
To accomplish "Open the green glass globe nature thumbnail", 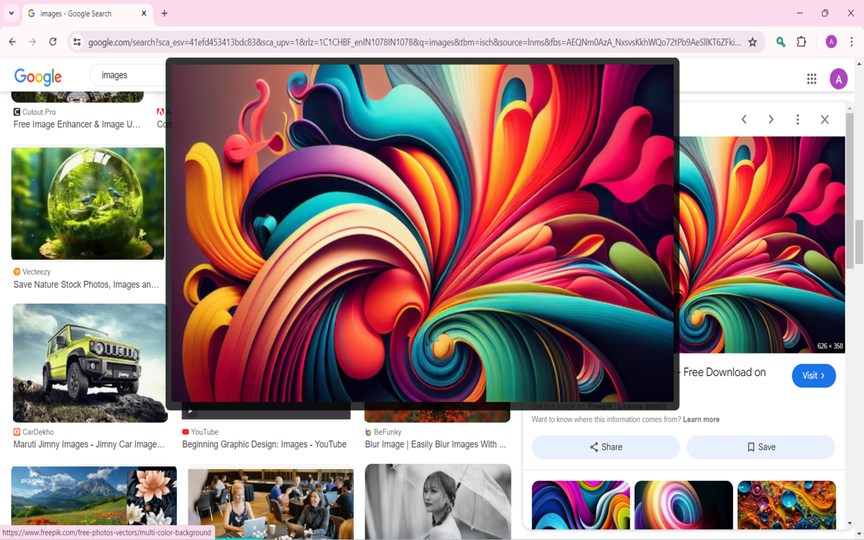I will 88,203.
